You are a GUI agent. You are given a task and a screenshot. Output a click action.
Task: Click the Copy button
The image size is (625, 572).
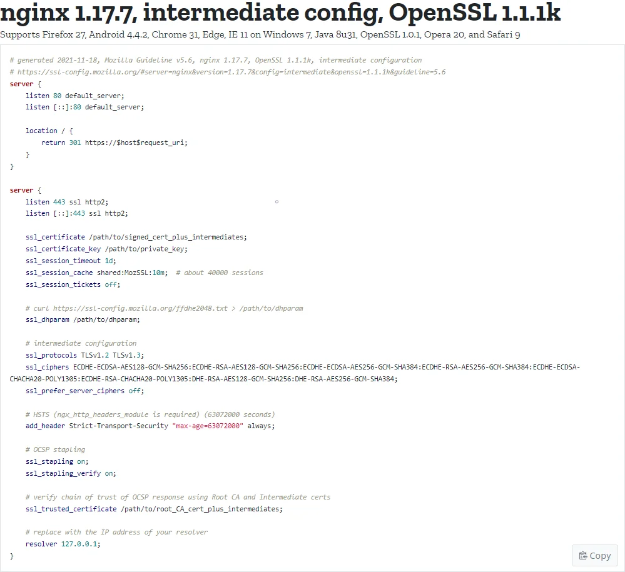(595, 555)
